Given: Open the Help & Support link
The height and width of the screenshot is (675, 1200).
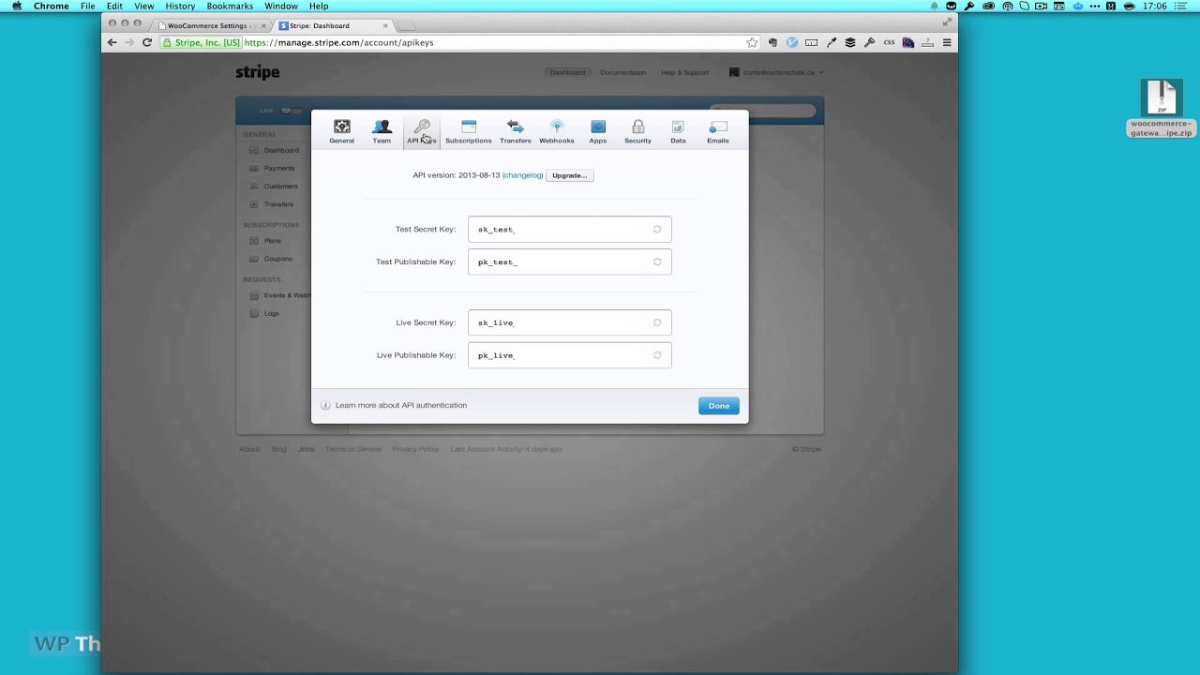Looking at the screenshot, I should click(x=685, y=72).
